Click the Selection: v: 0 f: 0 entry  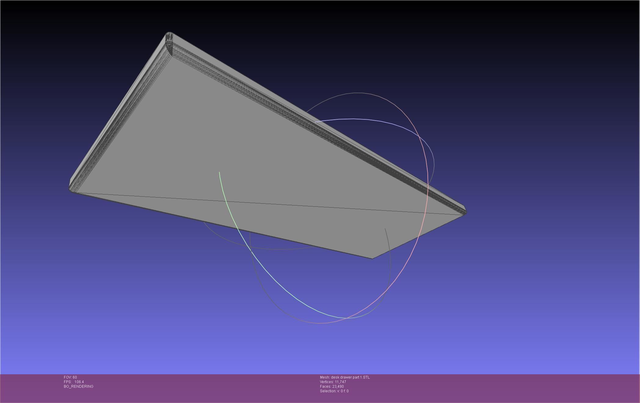[334, 391]
